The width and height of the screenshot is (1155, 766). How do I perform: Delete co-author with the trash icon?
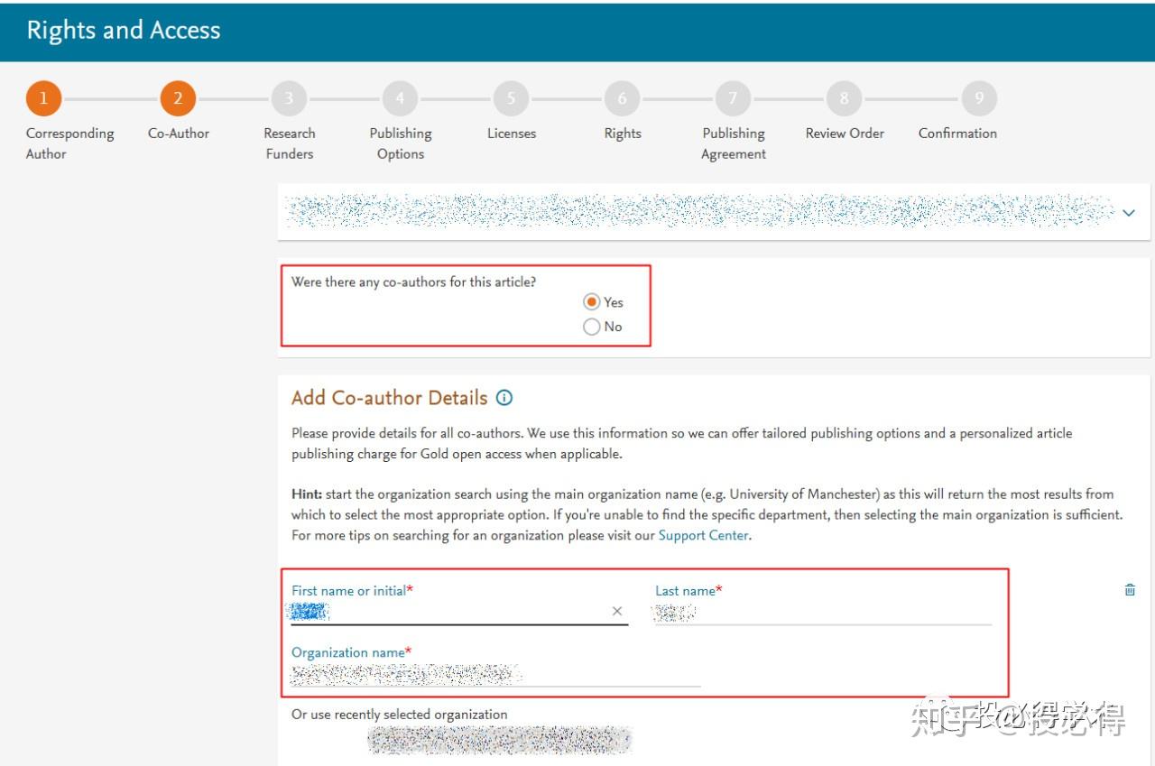tap(1130, 590)
